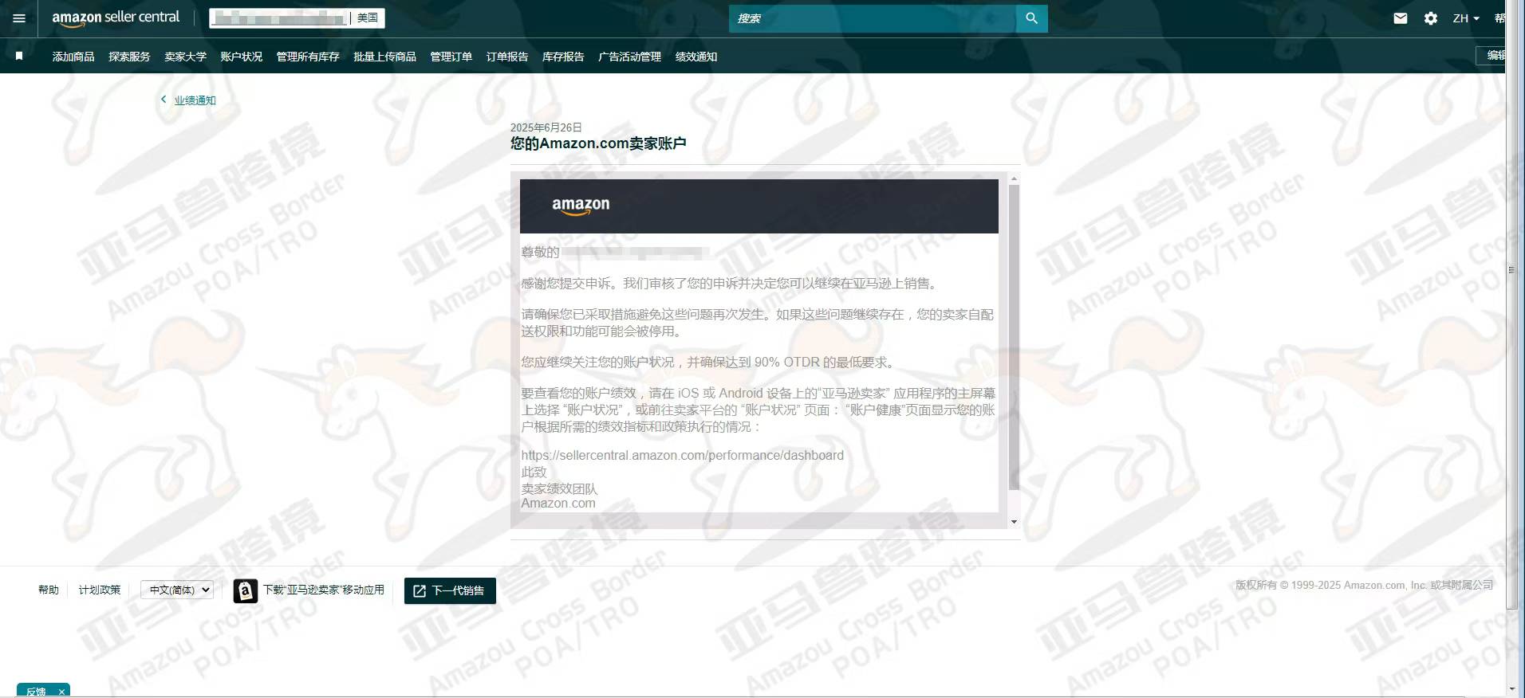Click the message panel scrollbar thumb
Image resolution: width=1525 pixels, height=698 pixels.
(x=1014, y=337)
